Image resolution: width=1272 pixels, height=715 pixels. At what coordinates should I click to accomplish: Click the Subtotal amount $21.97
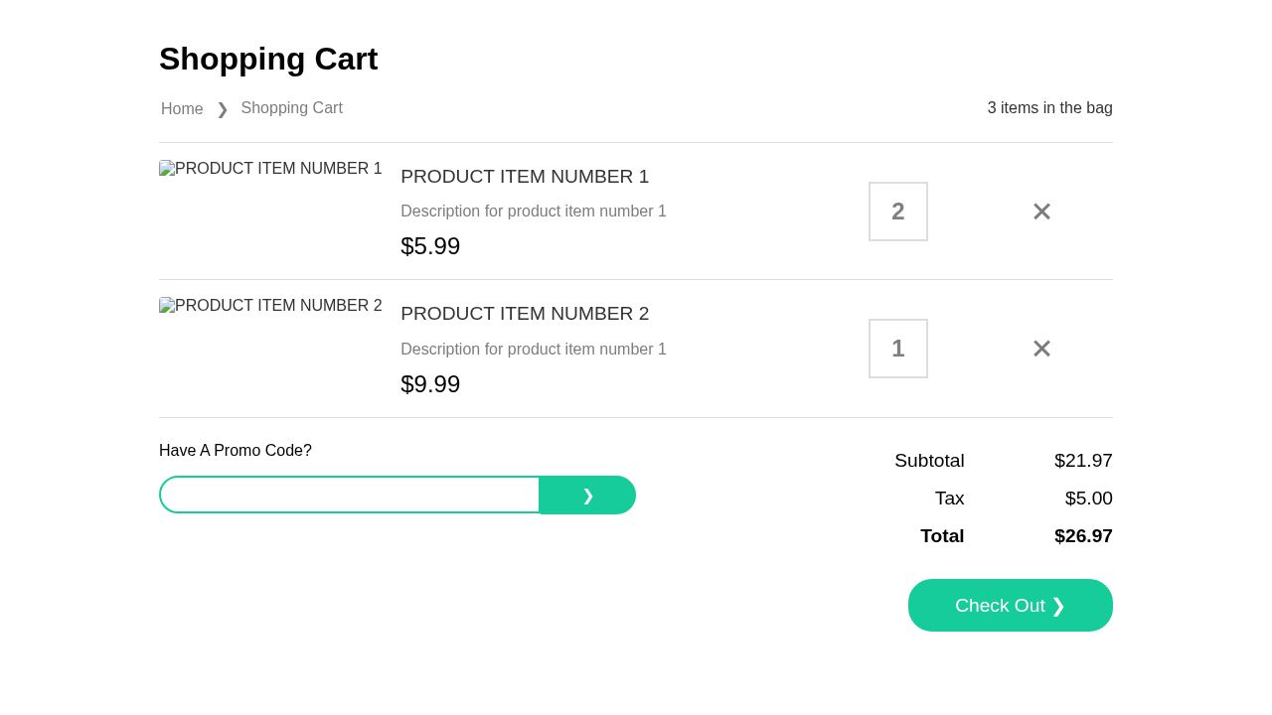tap(1083, 461)
